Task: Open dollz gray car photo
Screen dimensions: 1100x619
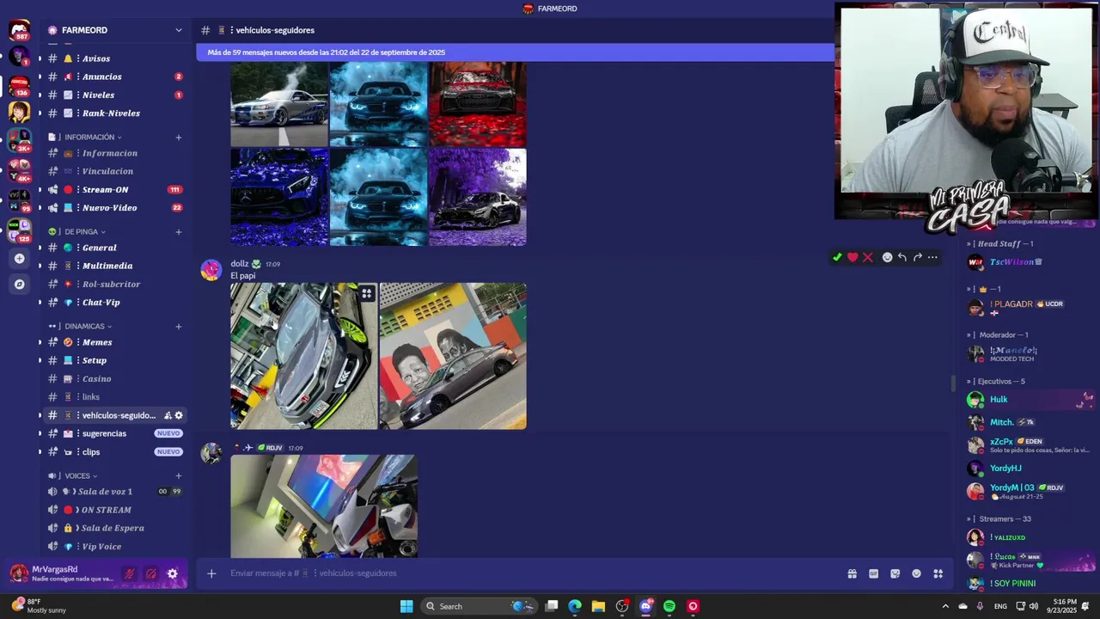Action: (x=303, y=356)
